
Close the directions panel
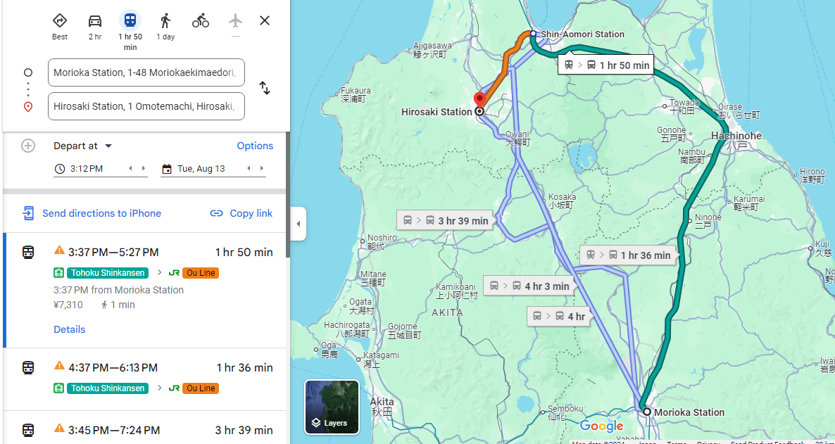pyautogui.click(x=265, y=21)
